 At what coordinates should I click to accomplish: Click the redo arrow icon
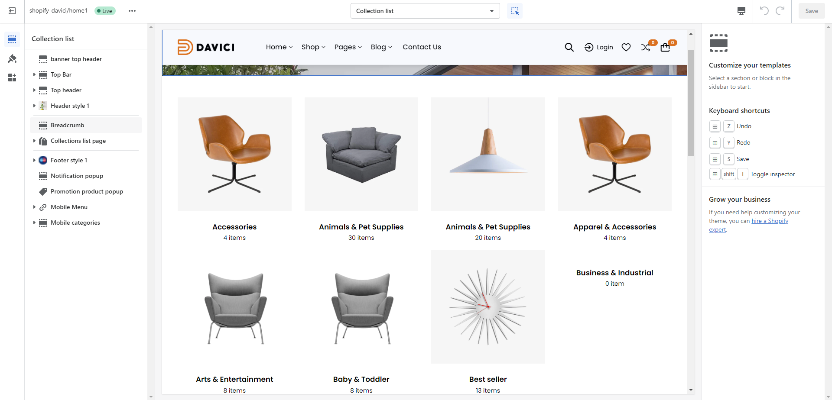pos(780,11)
